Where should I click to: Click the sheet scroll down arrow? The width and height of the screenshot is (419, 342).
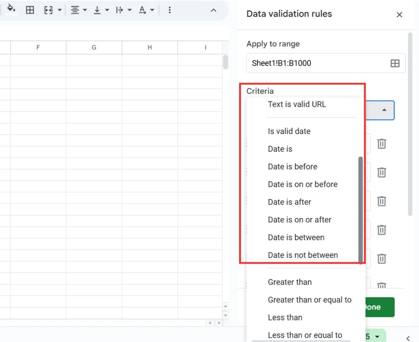(225, 315)
